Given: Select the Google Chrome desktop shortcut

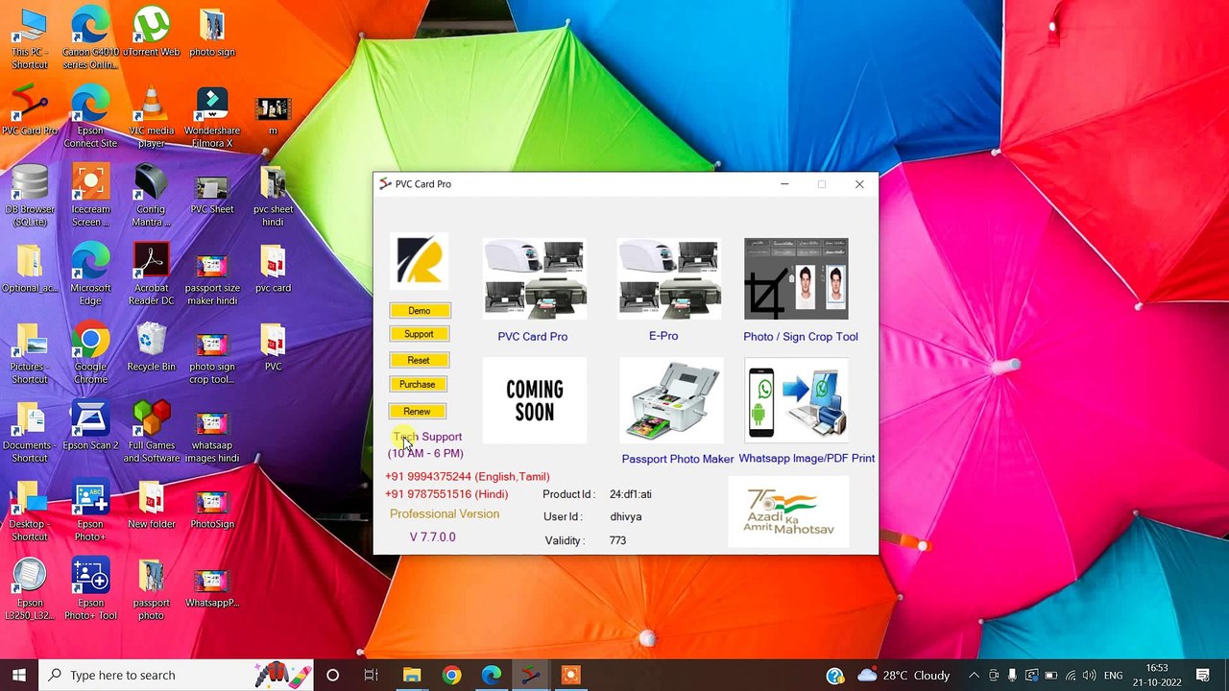Looking at the screenshot, I should [90, 354].
